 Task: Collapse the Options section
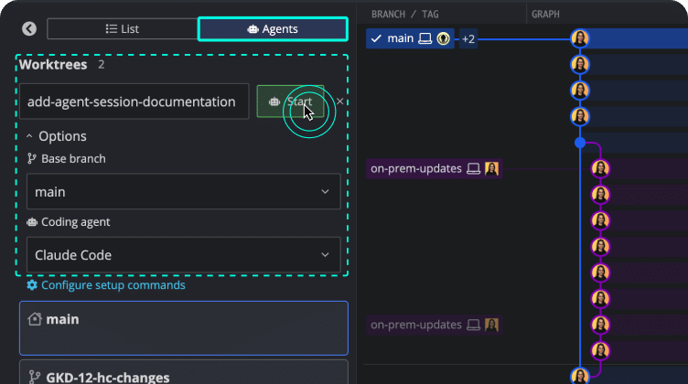29,136
